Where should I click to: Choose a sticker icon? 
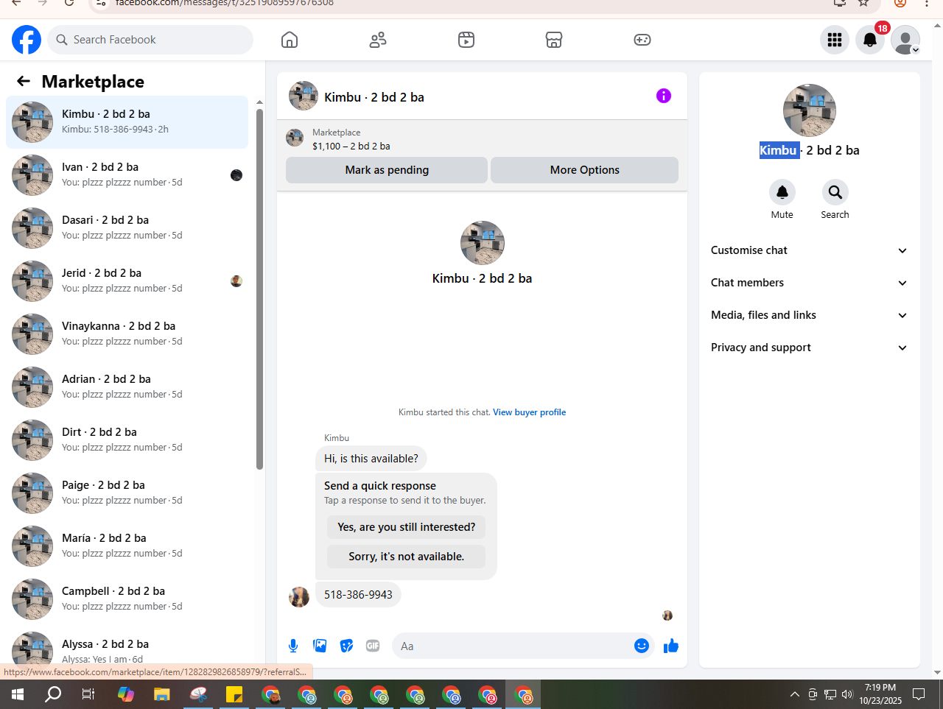click(346, 646)
